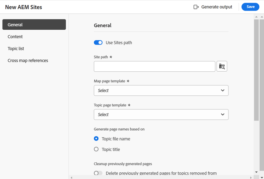Click Generate output button label
The image size is (264, 179).
point(216,7)
